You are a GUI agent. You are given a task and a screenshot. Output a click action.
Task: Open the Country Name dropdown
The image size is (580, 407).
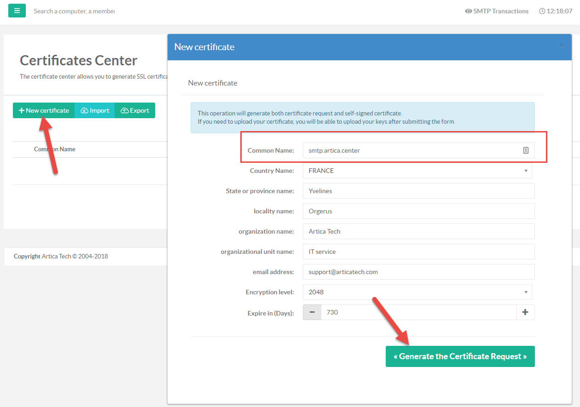tap(417, 171)
